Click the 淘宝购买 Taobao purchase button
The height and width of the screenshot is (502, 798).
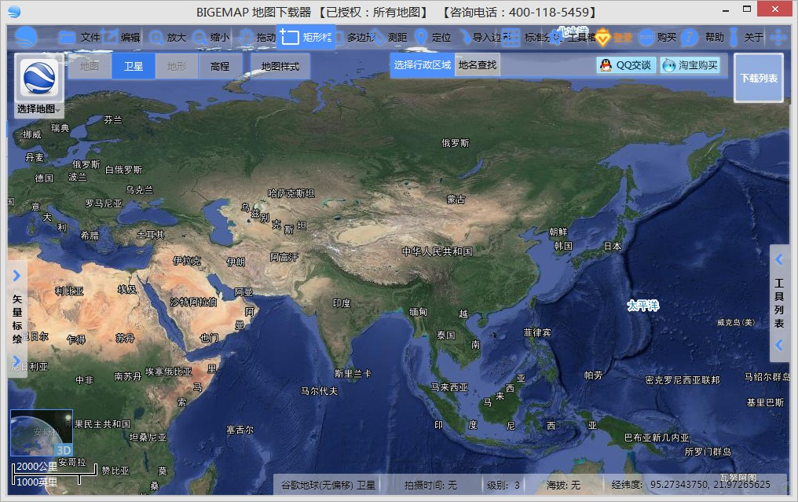690,65
